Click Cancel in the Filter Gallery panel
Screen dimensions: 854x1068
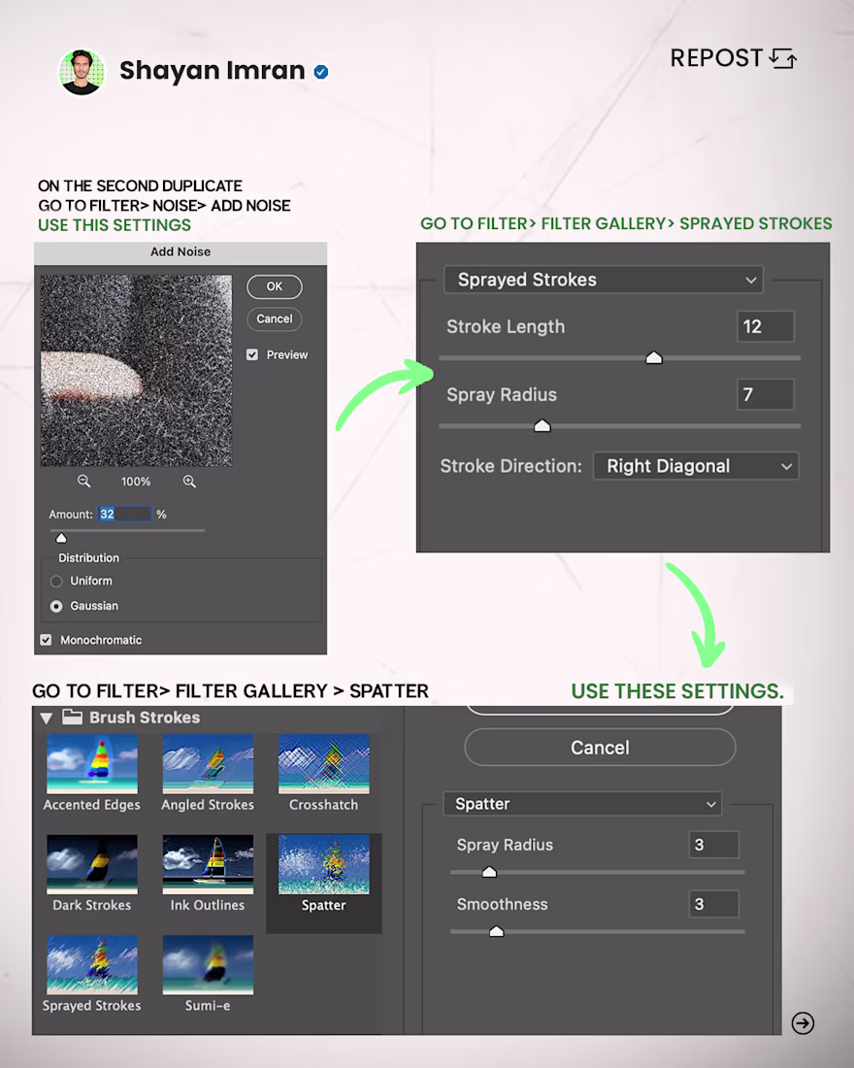point(600,748)
